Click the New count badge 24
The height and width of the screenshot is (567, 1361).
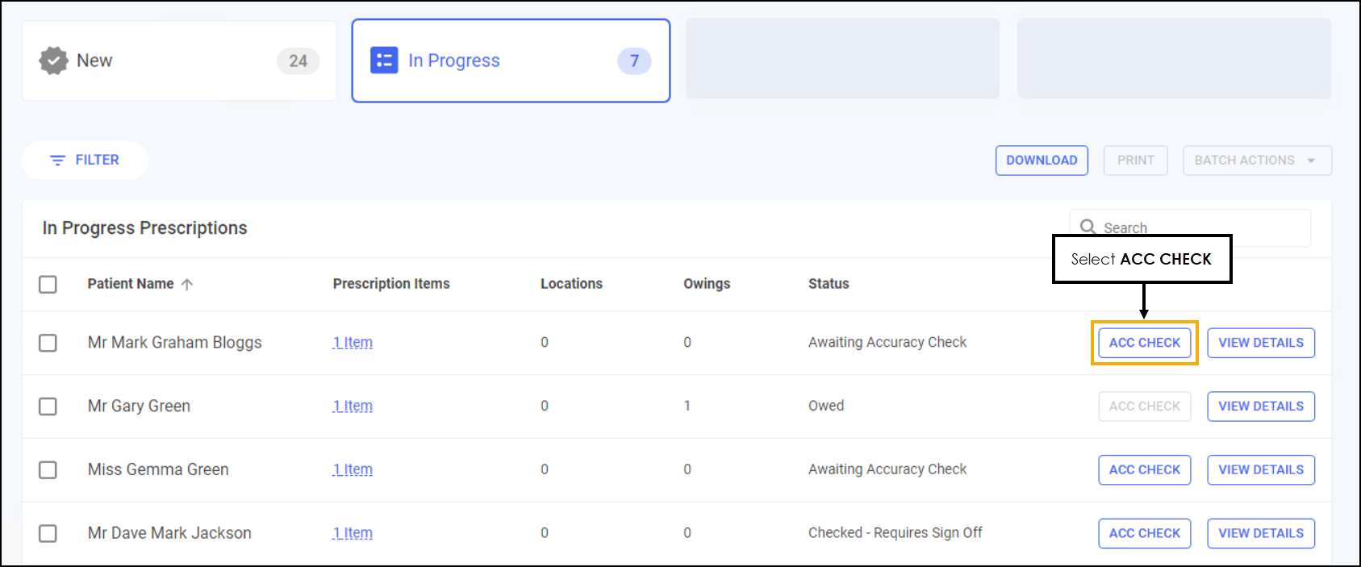tap(298, 60)
